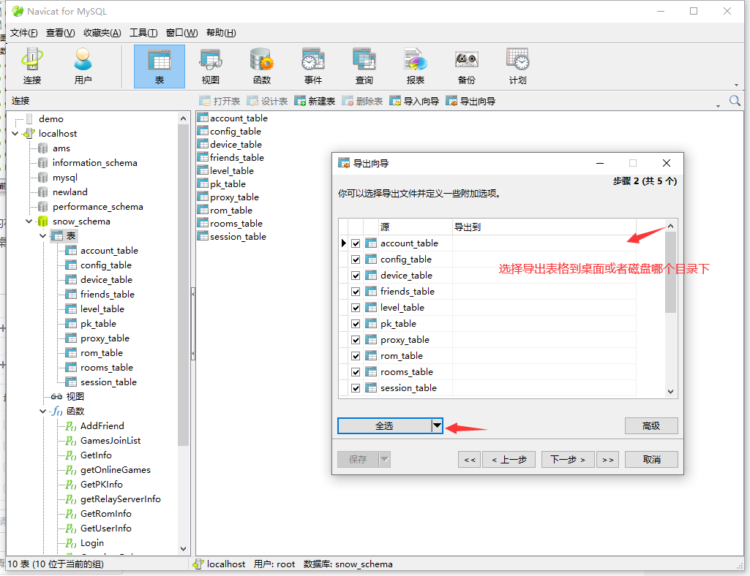The height and width of the screenshot is (576, 750).
Task: Select the ams database icon
Action: pyautogui.click(x=43, y=148)
